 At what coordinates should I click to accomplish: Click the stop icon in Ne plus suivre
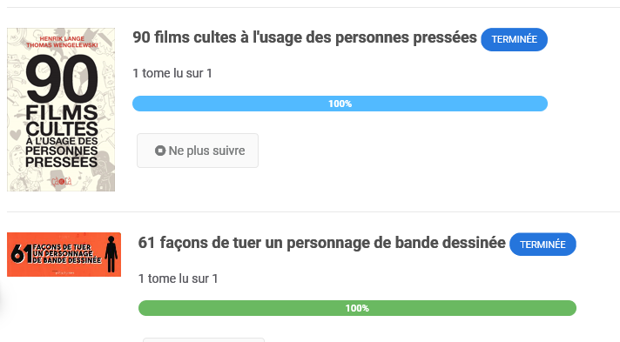[159, 151]
